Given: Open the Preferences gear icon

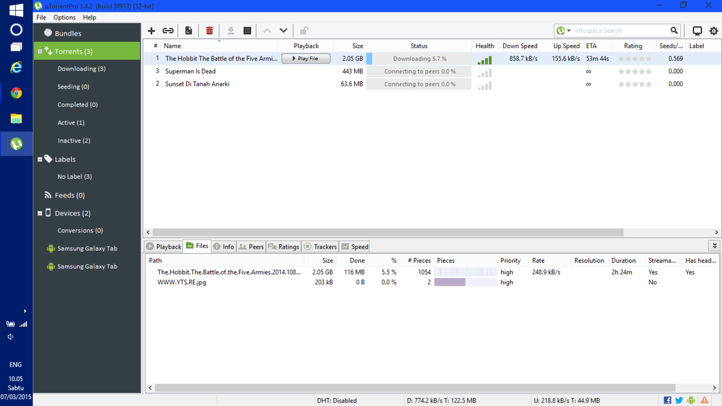Looking at the screenshot, I should 714,31.
